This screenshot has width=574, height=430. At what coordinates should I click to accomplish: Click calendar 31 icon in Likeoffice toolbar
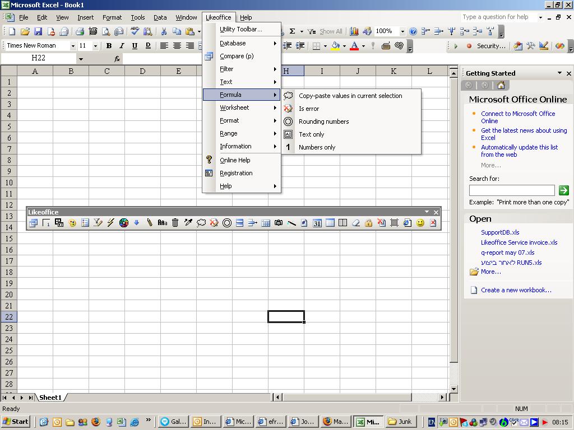pyautogui.click(x=317, y=223)
